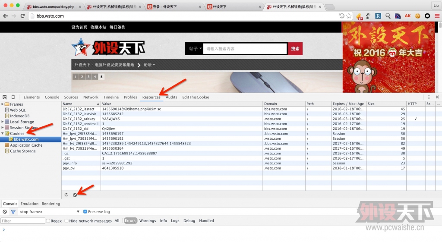The width and height of the screenshot is (442, 242).
Task: Click the 设为首页 link
Action: (x=79, y=27)
